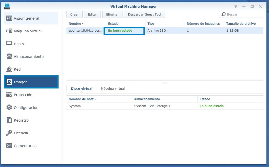The height and width of the screenshot is (167, 269).
Task: Focus the Buscar search field
Action: 241,14
